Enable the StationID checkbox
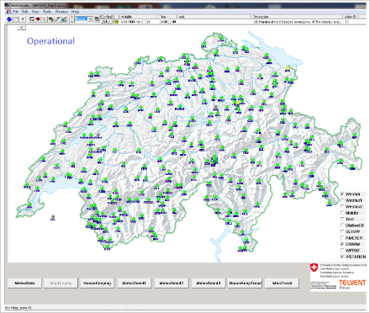 click(342, 225)
